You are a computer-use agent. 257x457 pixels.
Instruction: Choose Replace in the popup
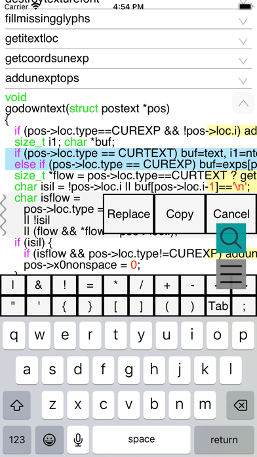tap(128, 214)
